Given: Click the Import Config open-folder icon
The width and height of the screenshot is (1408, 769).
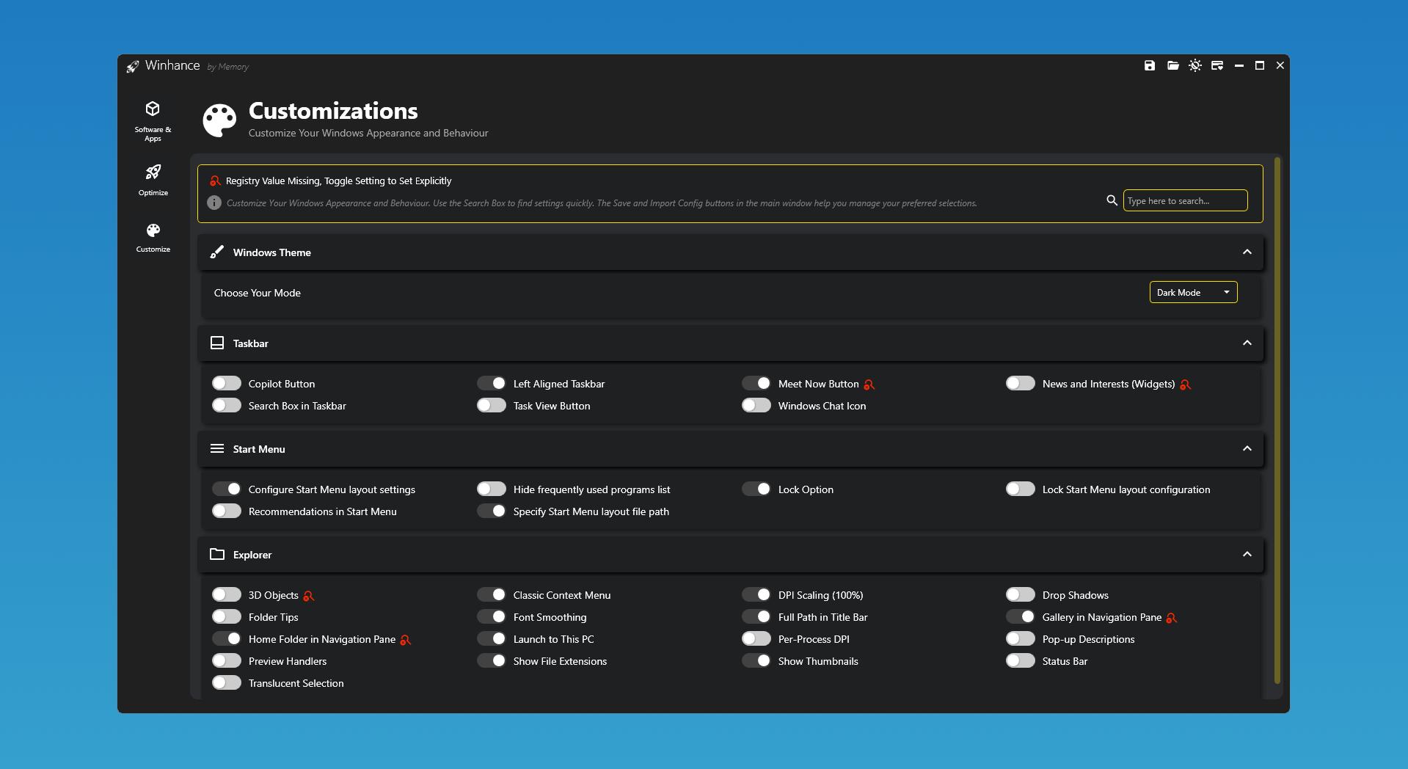Looking at the screenshot, I should point(1172,66).
